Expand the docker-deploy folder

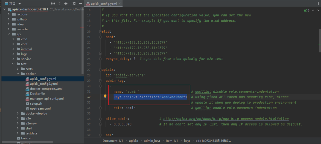[x=18, y=113]
